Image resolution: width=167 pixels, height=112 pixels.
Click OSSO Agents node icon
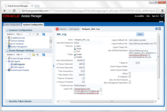(12, 67)
